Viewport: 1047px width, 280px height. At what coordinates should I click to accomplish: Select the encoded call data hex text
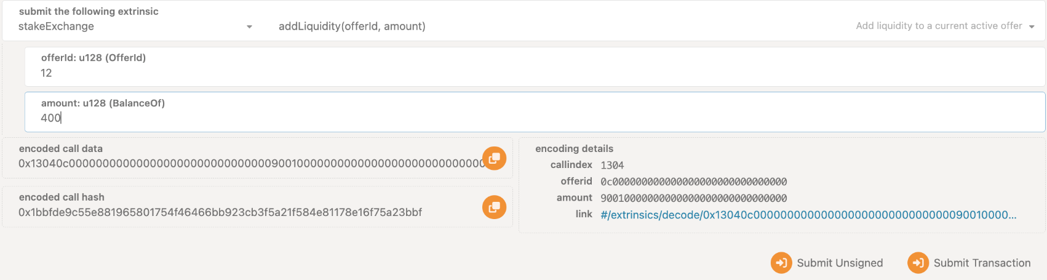(x=251, y=163)
